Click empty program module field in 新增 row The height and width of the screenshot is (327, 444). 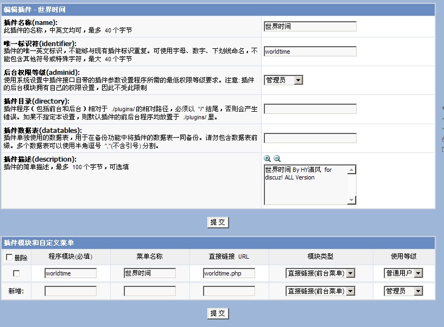pyautogui.click(x=71, y=291)
